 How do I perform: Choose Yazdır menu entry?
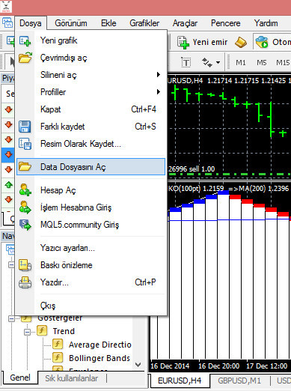tap(91, 282)
